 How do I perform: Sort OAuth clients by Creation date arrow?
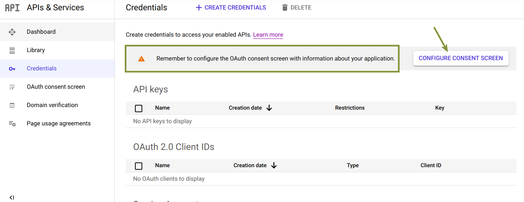(x=274, y=165)
